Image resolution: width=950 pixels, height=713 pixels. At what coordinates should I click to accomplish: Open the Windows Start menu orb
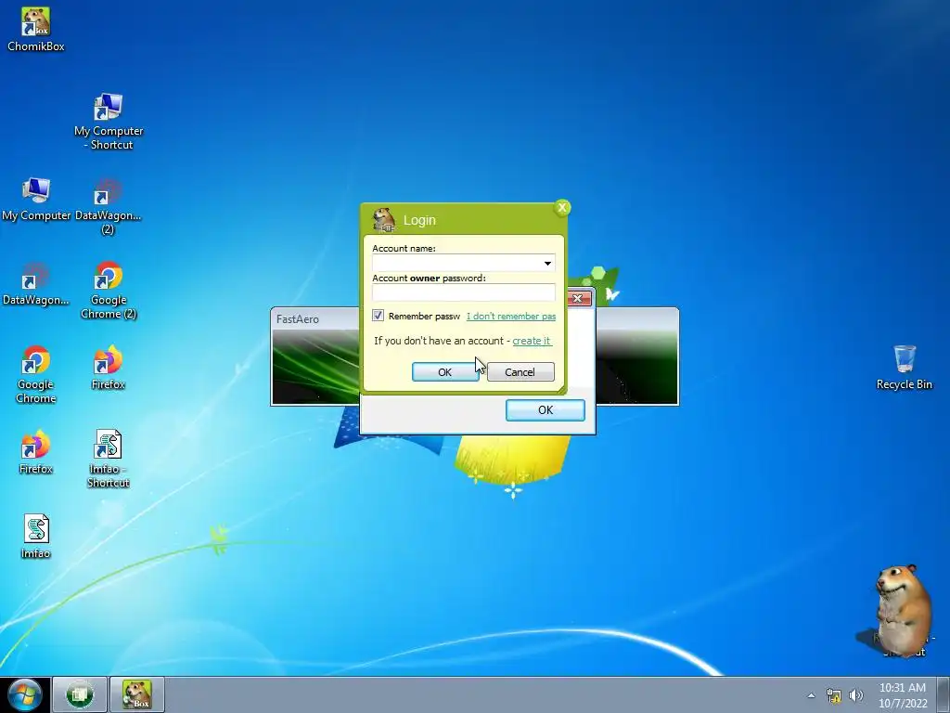click(x=24, y=694)
